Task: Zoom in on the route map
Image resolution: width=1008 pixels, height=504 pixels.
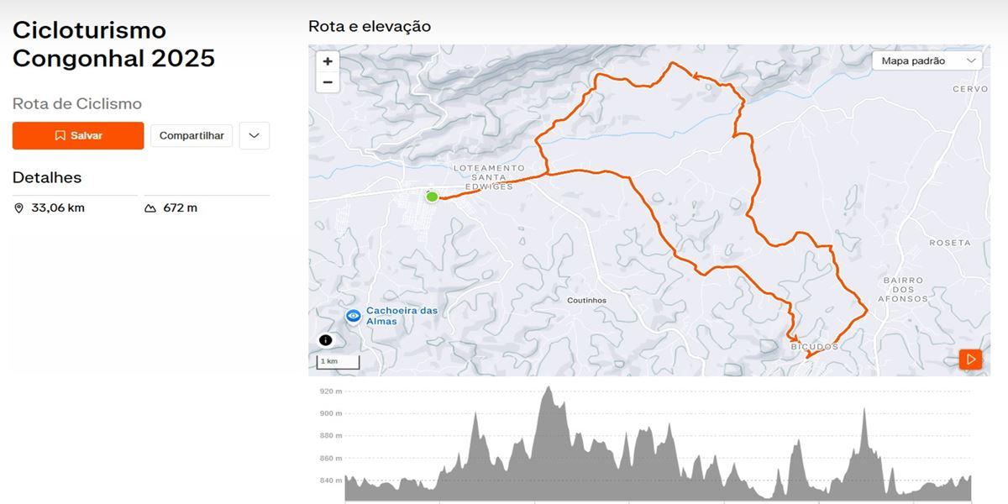Action: 328,61
